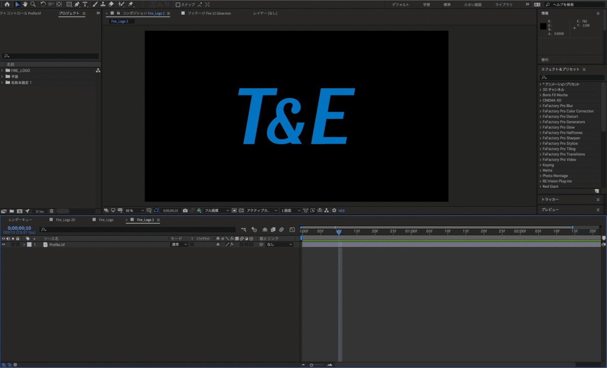Select the Home icon in toolbar
607x368 pixels.
7,4
